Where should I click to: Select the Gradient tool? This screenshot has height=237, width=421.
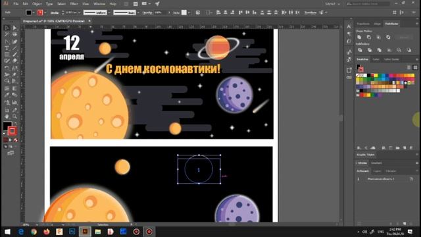[x=14, y=88]
